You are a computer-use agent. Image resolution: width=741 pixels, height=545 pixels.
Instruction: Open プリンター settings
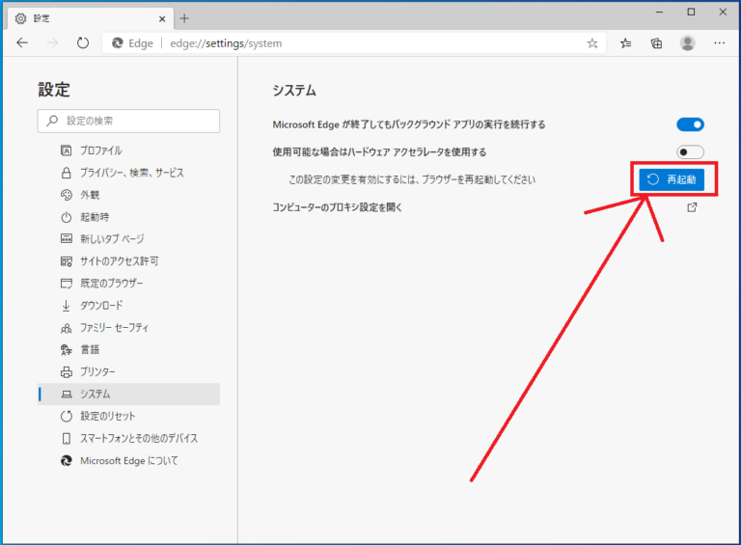128,372
